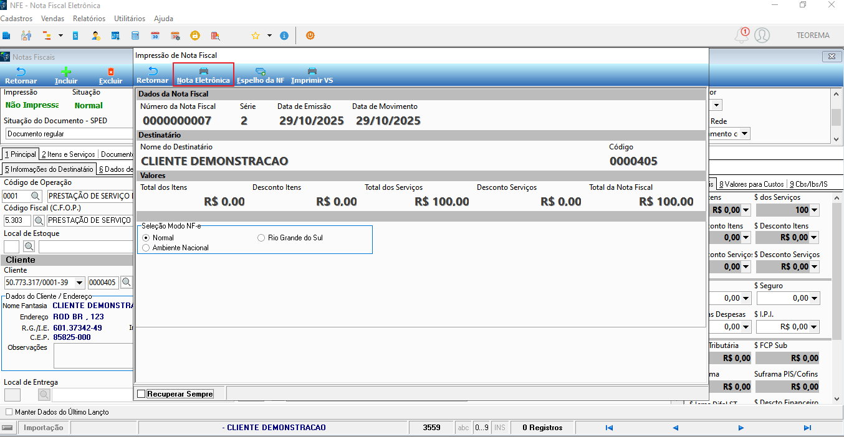The image size is (844, 437).
Task: Select the Normal NF-e mode radio button
Action: 146,238
